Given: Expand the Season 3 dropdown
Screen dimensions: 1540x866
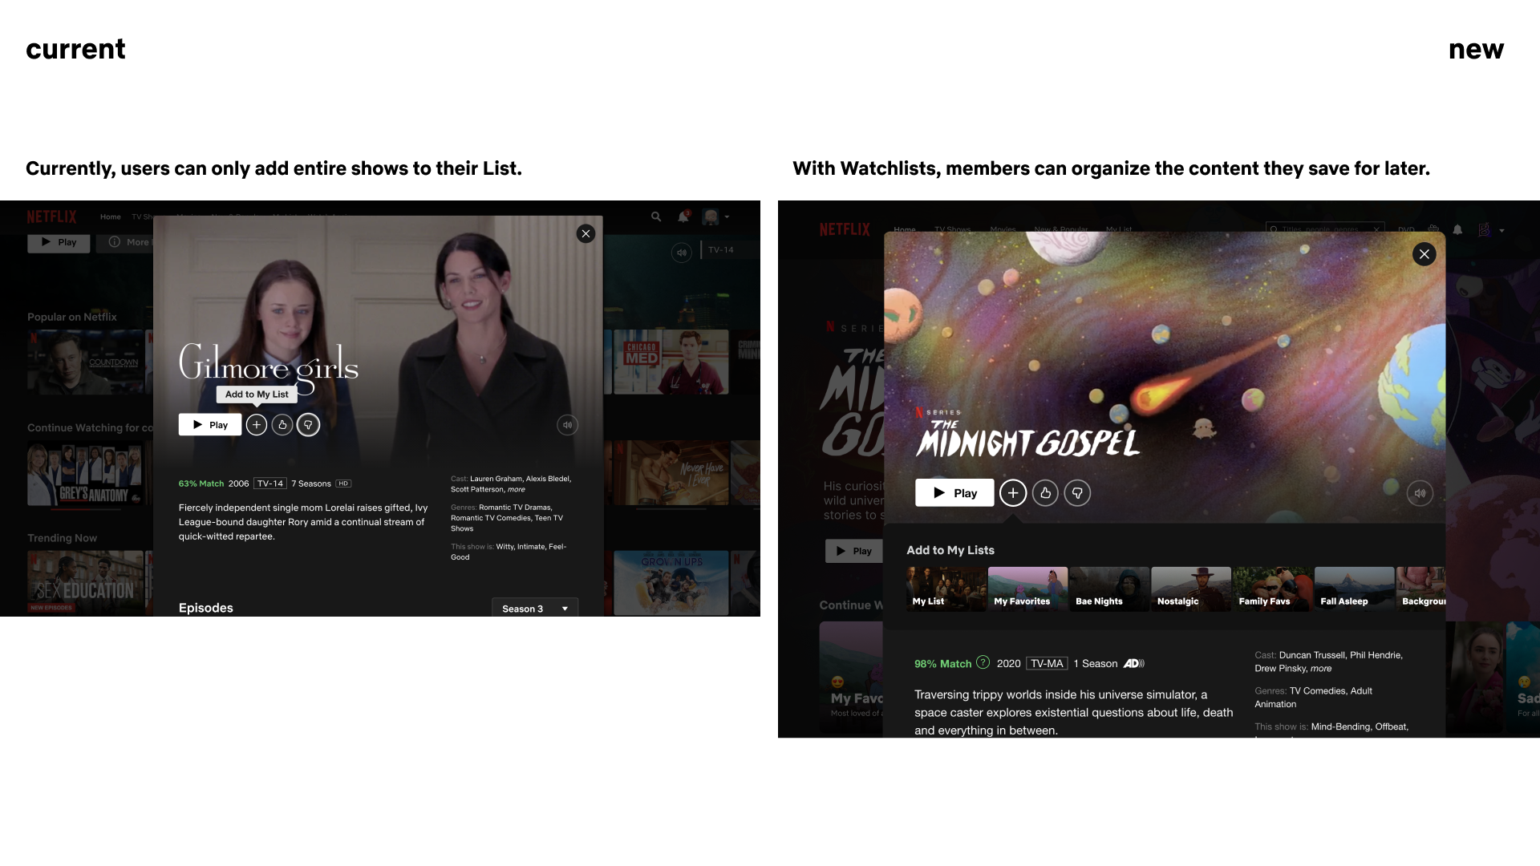Looking at the screenshot, I should [534, 609].
